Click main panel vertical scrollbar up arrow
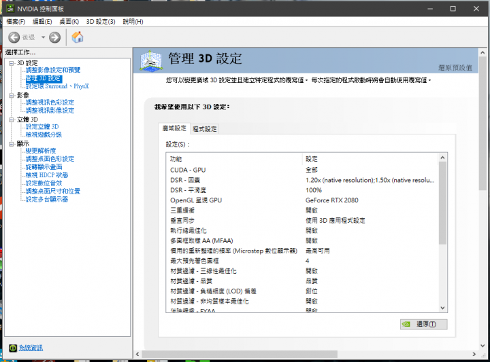The image size is (490, 362). (483, 53)
